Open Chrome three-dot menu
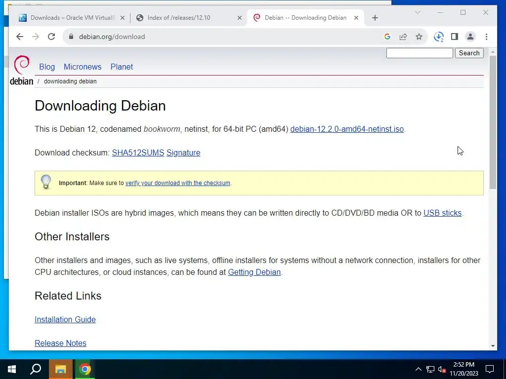 pos(486,37)
